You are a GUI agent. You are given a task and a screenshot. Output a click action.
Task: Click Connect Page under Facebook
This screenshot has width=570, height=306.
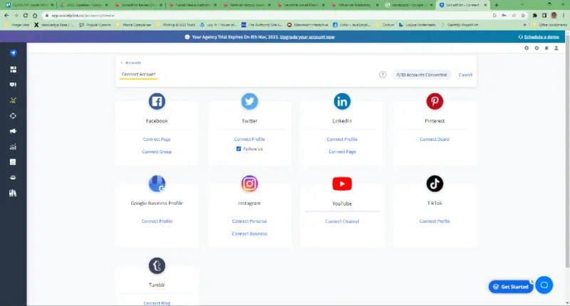click(x=156, y=139)
